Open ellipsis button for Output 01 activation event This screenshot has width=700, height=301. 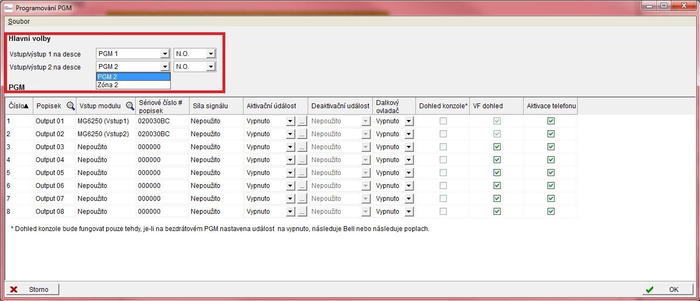pos(302,121)
